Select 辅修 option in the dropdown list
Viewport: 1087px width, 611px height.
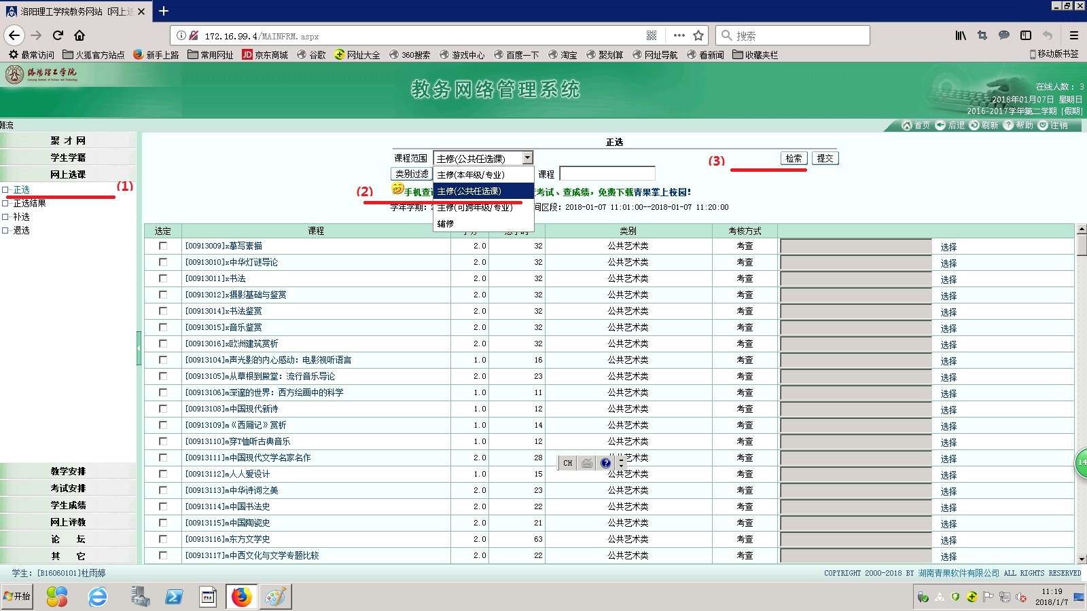(446, 224)
